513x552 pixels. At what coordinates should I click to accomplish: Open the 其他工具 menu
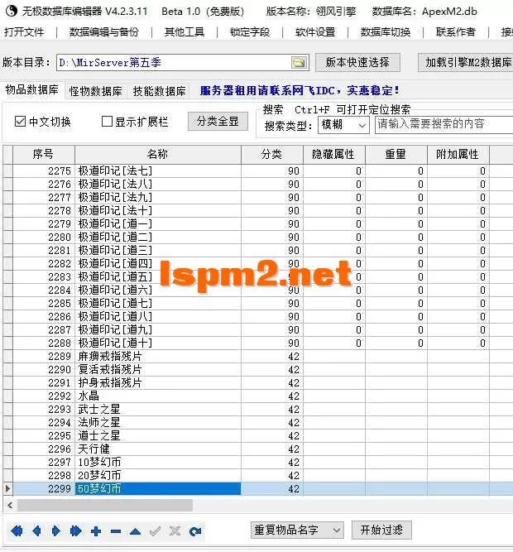185,32
